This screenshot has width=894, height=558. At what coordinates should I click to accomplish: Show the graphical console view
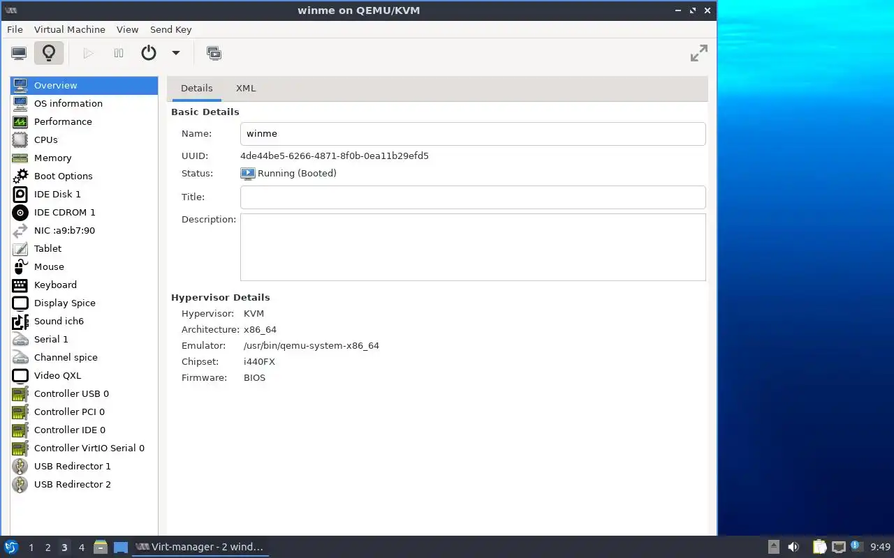[19, 53]
